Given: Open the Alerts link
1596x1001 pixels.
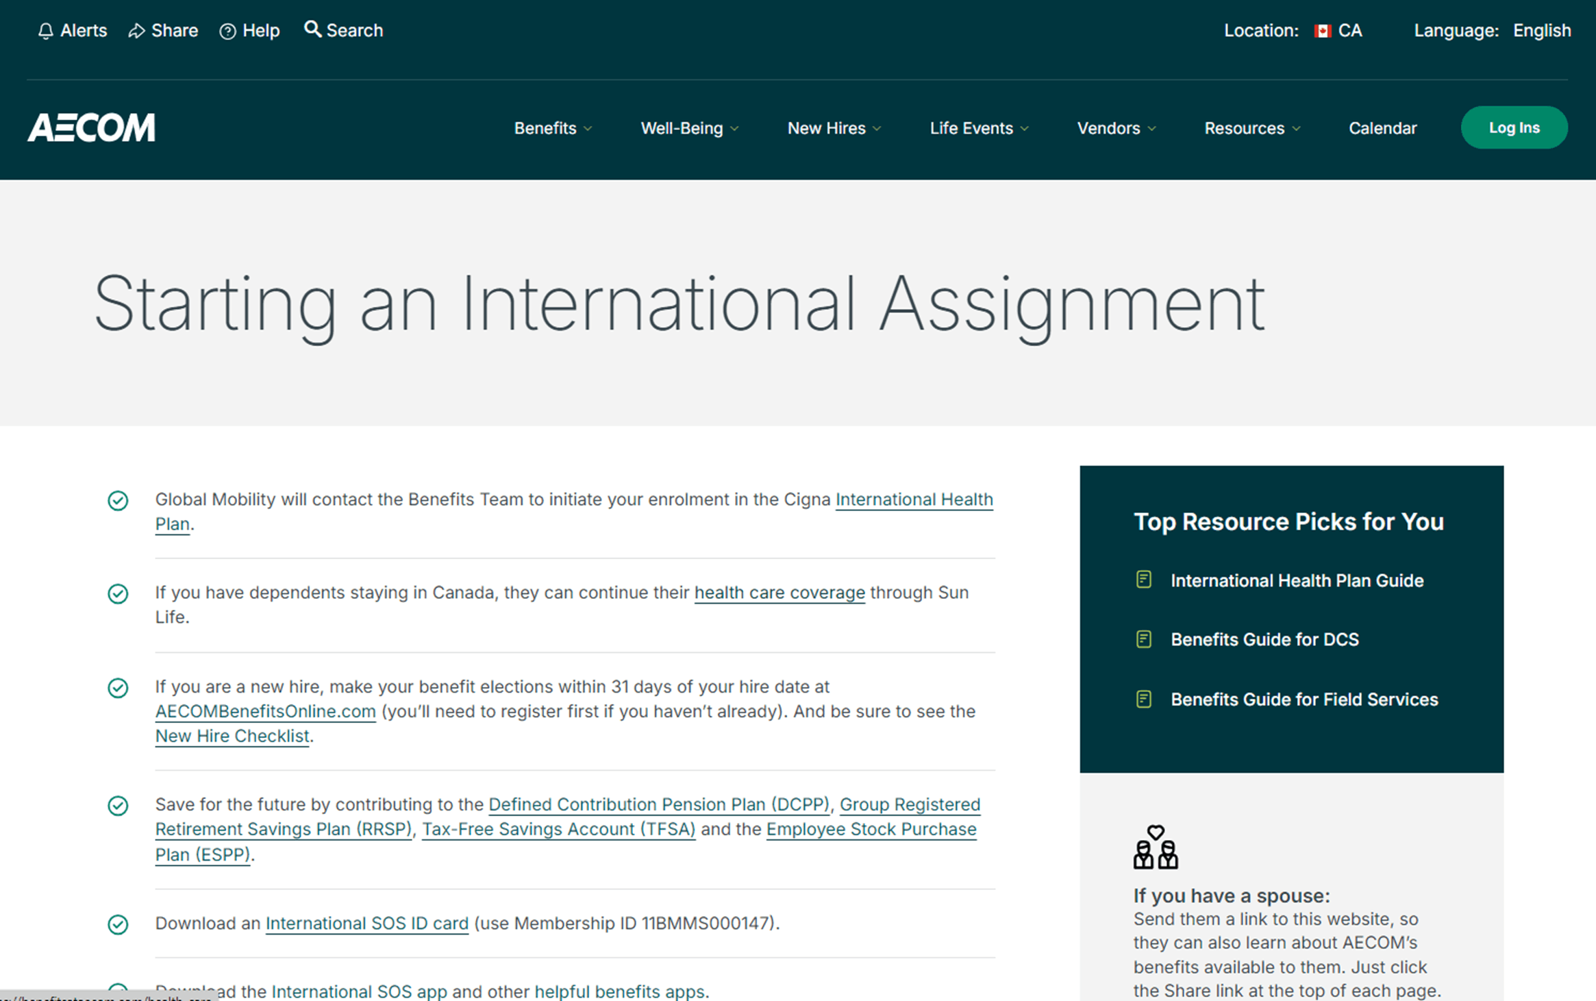Looking at the screenshot, I should click(x=83, y=31).
